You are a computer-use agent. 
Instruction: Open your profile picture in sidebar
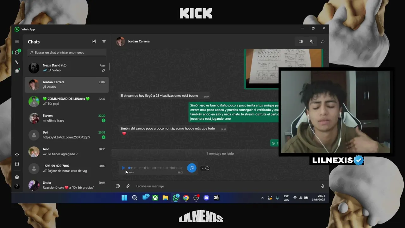point(17,186)
